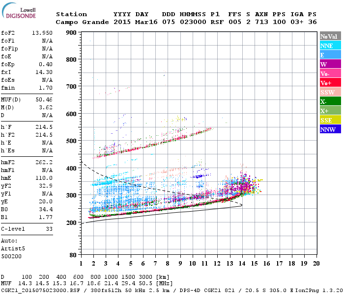This screenshot has width=344, height=294.
Task: Click the 1 MHz x-axis label
Action: [81, 264]
